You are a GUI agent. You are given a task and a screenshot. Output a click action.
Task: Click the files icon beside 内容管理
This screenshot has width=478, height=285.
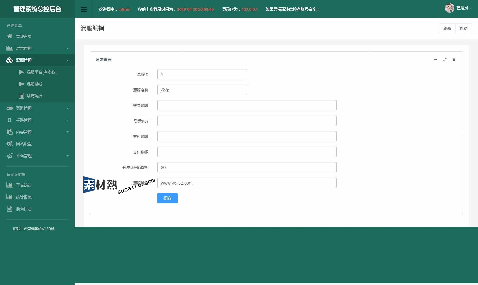pyautogui.click(x=10, y=132)
